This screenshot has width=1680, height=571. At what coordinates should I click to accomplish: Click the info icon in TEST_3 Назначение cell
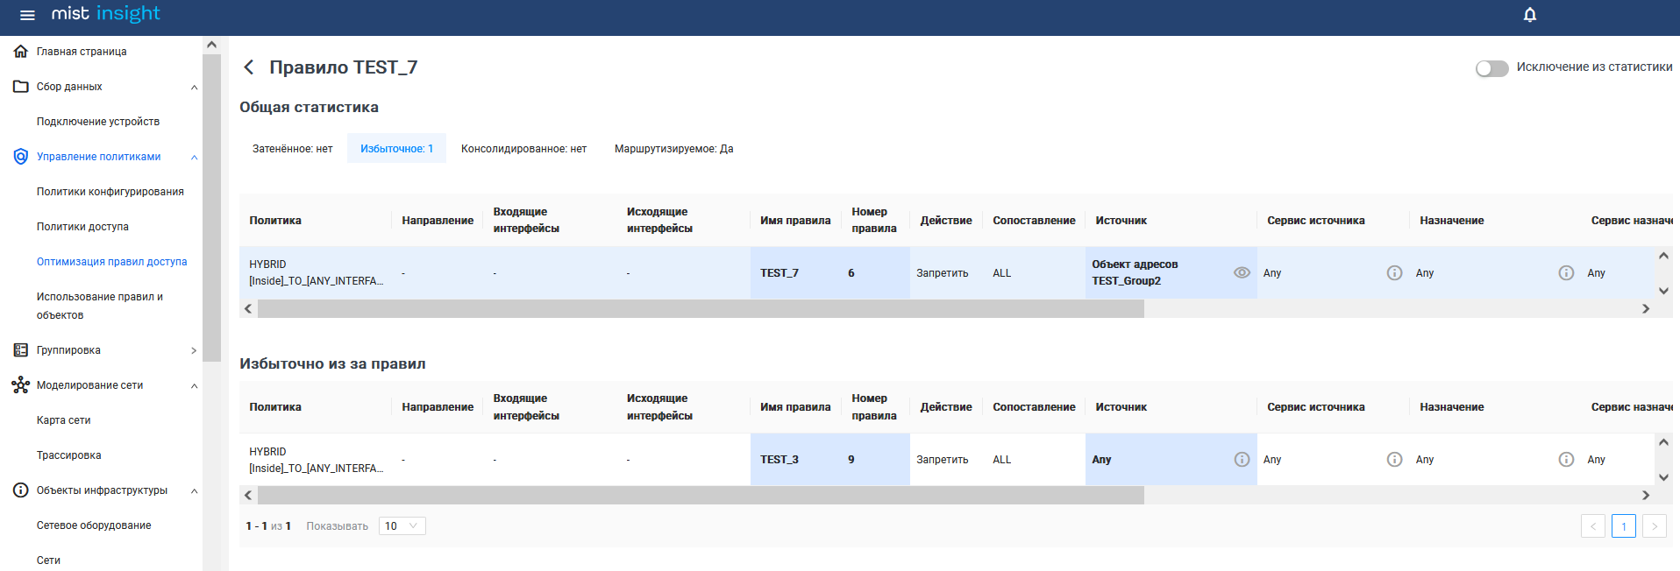tap(1566, 459)
